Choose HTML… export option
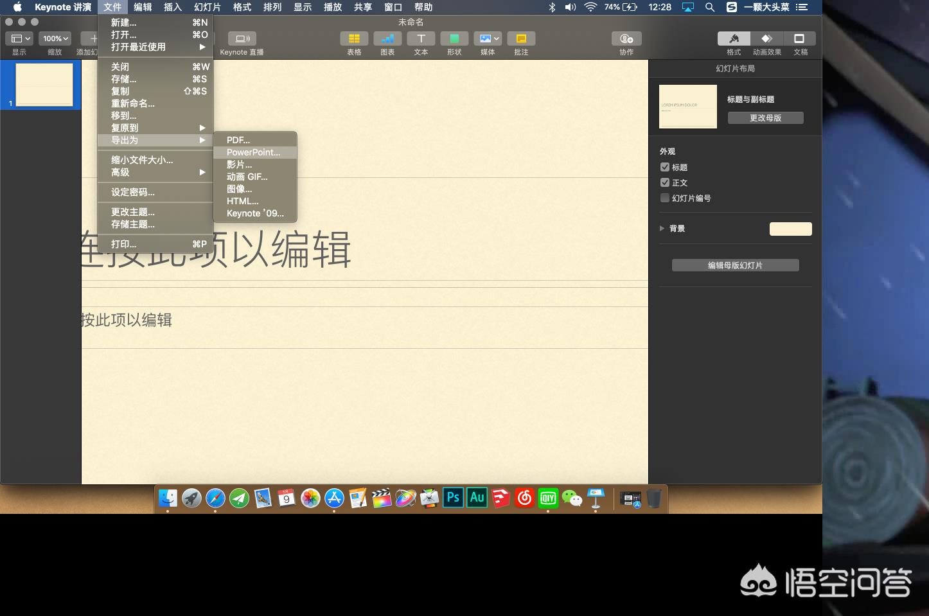The image size is (929, 616). [x=255, y=201]
